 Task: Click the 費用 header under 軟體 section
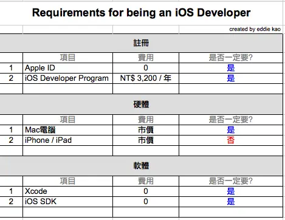pos(146,181)
